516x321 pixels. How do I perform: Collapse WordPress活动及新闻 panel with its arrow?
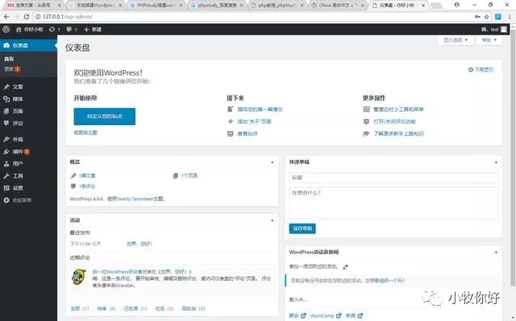pos(496,252)
